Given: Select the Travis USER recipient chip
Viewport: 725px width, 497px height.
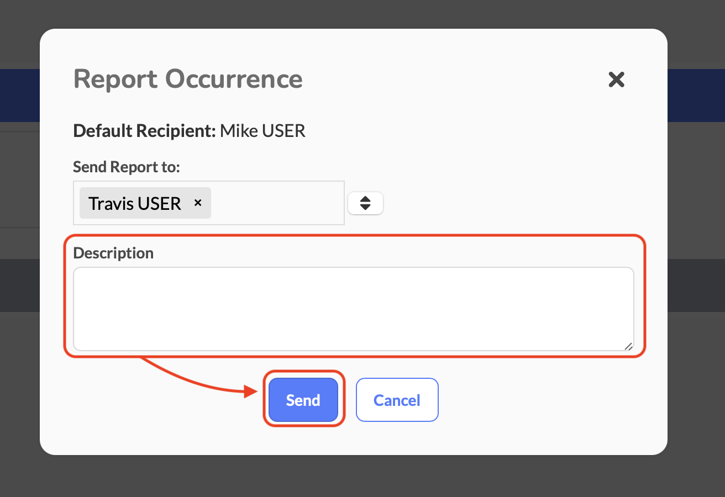Looking at the screenshot, I should [x=135, y=203].
